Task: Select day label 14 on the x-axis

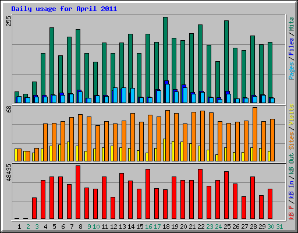Action: 131,227
